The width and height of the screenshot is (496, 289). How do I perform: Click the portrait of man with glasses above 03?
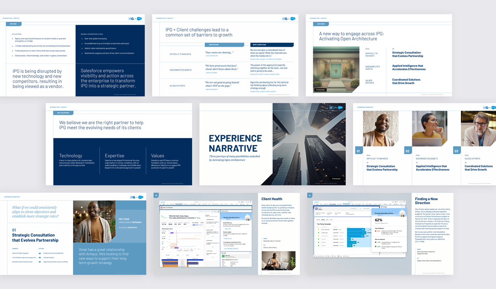tap(479, 128)
